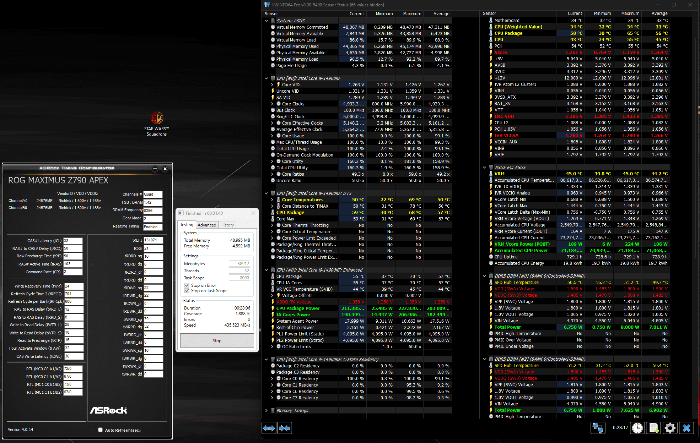Click the thermometer icon beside VRM sensor
This screenshot has height=443, width=700.
pos(491,174)
